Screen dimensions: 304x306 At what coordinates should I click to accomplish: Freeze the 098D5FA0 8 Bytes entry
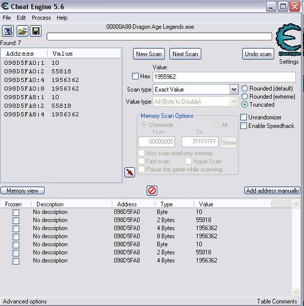coord(16,237)
